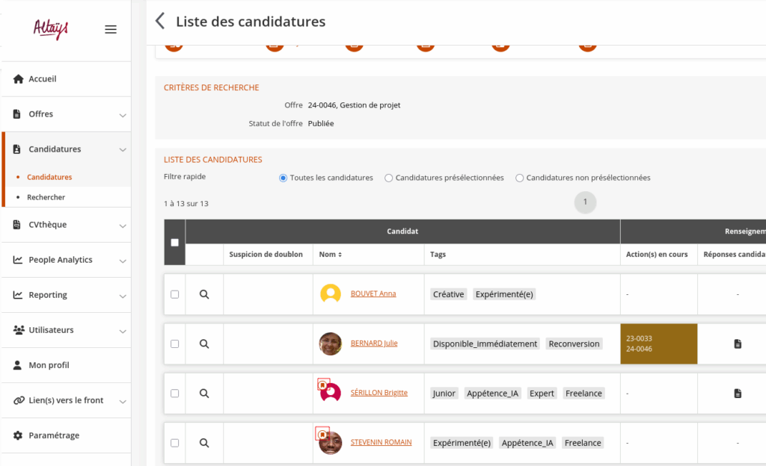Open Rechercher under Candidatures
This screenshot has width=766, height=466.
46,197
